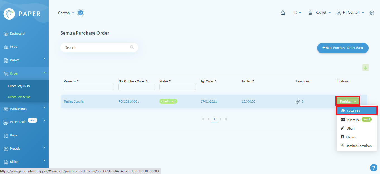This screenshot has height=174, width=380.
Task: Expand the Invoice sidebar section
Action: (x=24, y=60)
